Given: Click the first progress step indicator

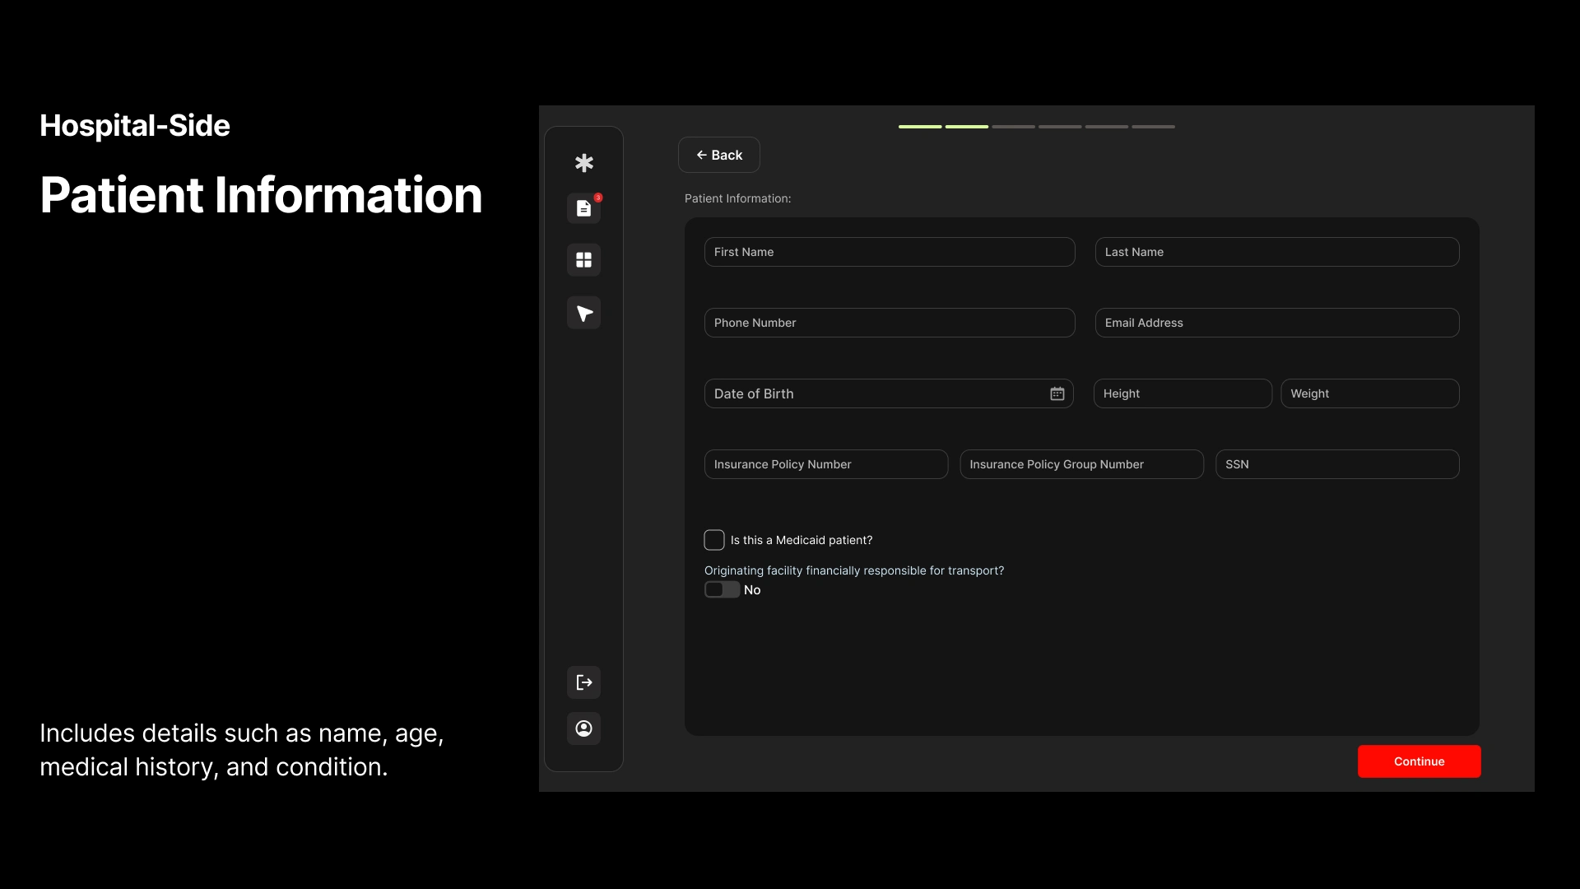Looking at the screenshot, I should click(919, 127).
